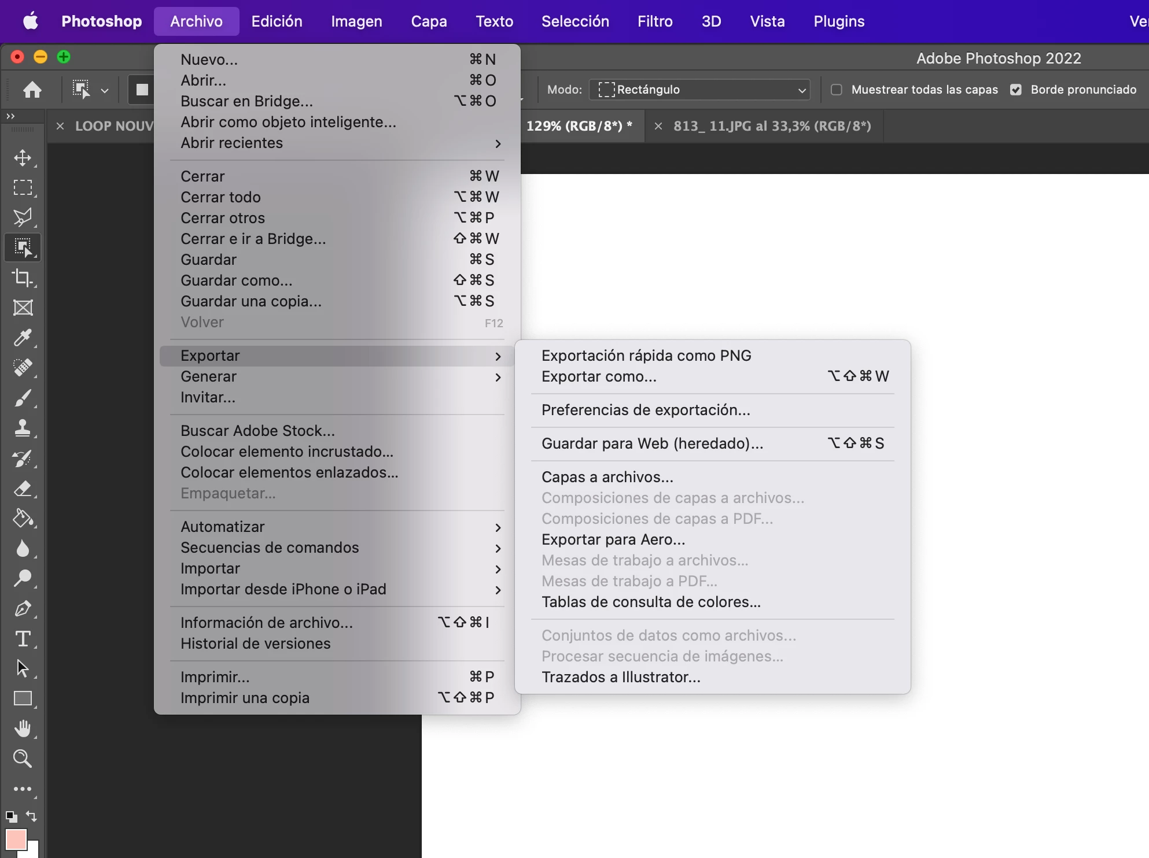1149x858 pixels.
Task: Select the Eraser tool
Action: click(x=23, y=489)
